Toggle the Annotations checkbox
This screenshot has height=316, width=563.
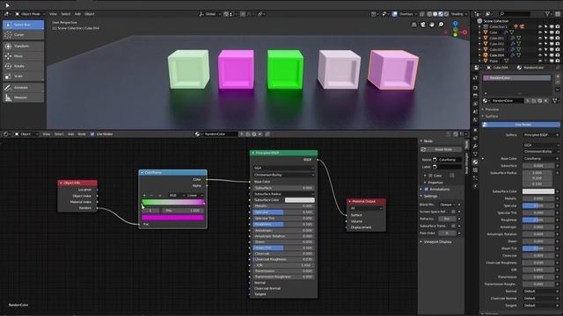[426, 190]
